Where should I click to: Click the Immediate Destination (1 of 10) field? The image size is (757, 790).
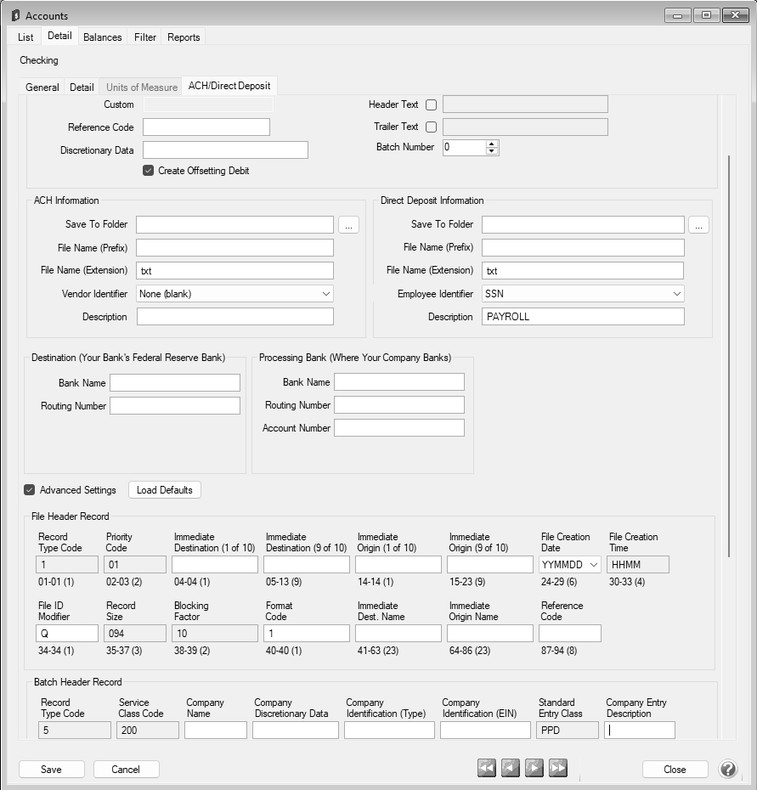click(x=215, y=564)
